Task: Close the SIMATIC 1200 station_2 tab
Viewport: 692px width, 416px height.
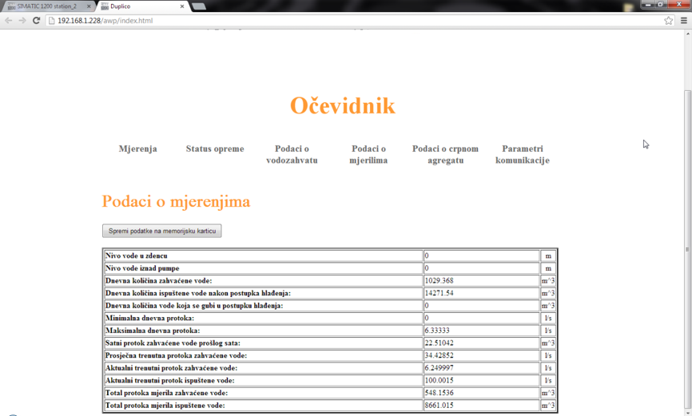Action: pos(88,6)
